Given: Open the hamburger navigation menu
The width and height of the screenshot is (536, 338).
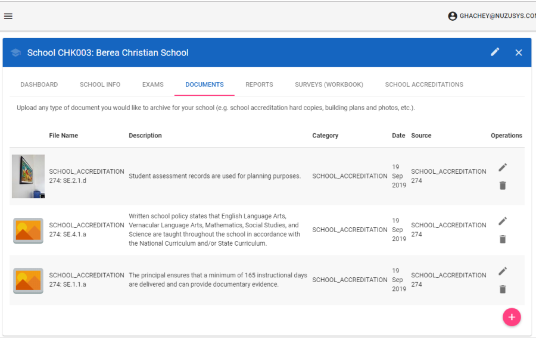Looking at the screenshot, I should pos(8,16).
